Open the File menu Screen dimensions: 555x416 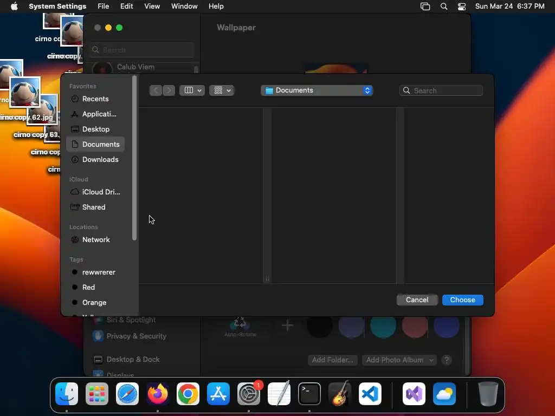104,6
